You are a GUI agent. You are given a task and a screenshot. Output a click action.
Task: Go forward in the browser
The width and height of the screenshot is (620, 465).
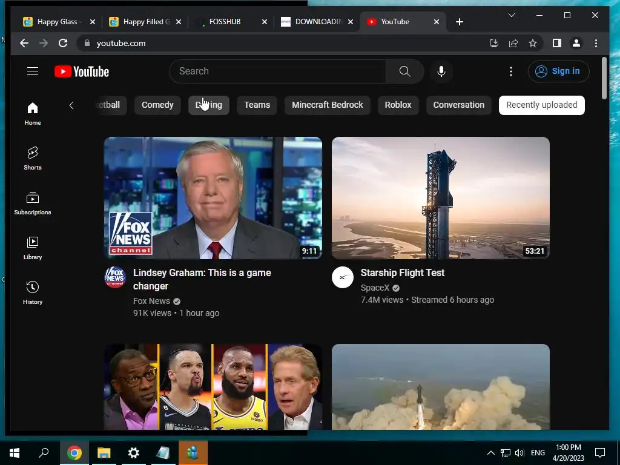[x=44, y=43]
